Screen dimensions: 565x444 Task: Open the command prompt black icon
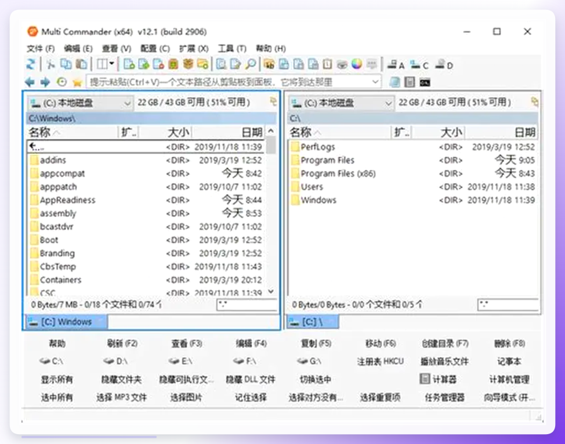(x=425, y=82)
